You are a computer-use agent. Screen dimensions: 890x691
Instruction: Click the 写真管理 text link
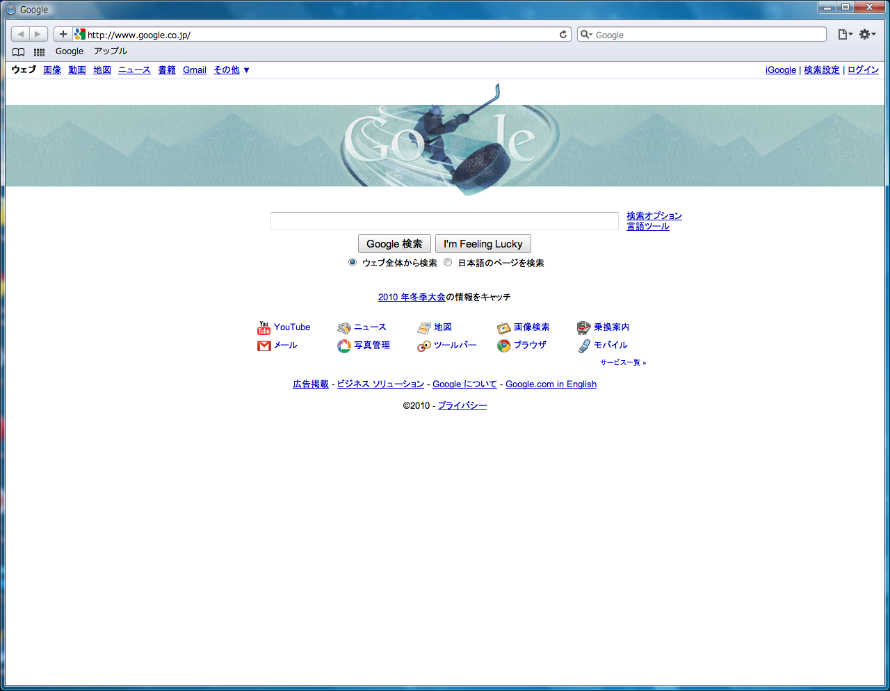[x=372, y=345]
